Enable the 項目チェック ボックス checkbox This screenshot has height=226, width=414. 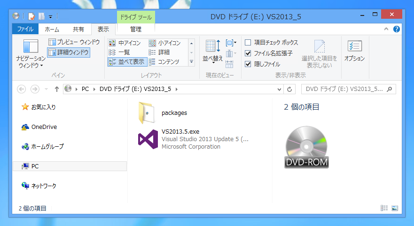[x=248, y=42]
